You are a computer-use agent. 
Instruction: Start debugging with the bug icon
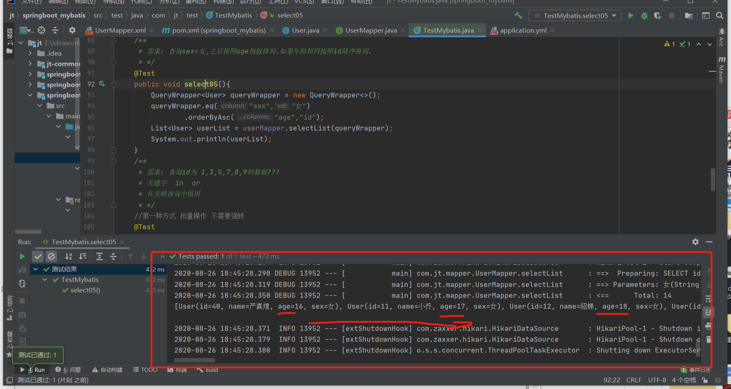coord(644,15)
